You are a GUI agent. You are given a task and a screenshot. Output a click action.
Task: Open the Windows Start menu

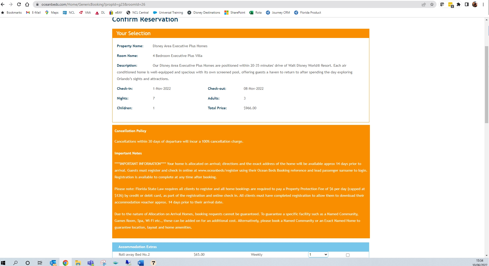coord(3,263)
